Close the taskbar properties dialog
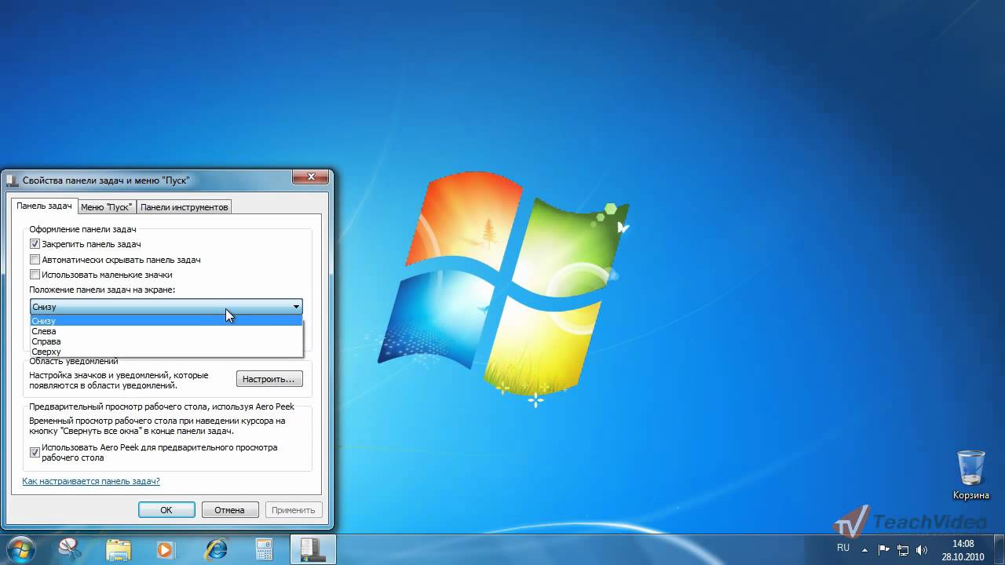This screenshot has width=1005, height=565. click(x=310, y=177)
